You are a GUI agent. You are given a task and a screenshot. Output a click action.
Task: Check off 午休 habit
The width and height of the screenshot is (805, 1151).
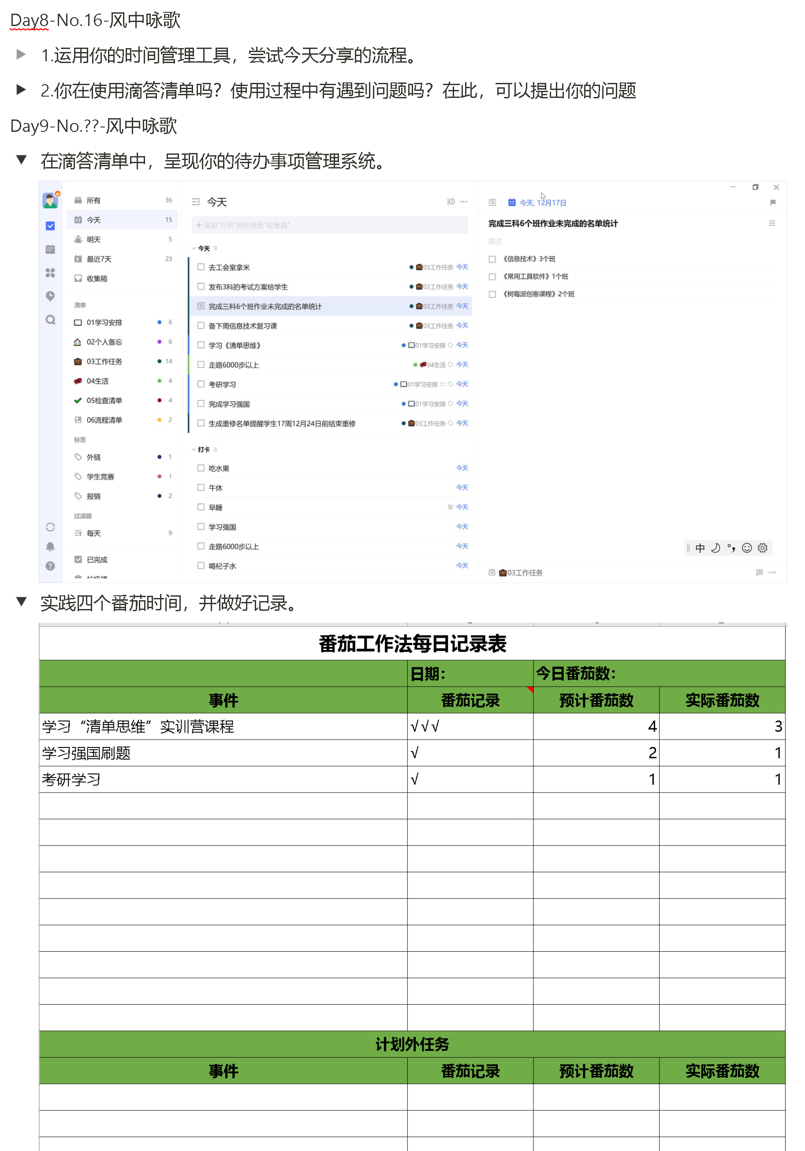point(201,488)
